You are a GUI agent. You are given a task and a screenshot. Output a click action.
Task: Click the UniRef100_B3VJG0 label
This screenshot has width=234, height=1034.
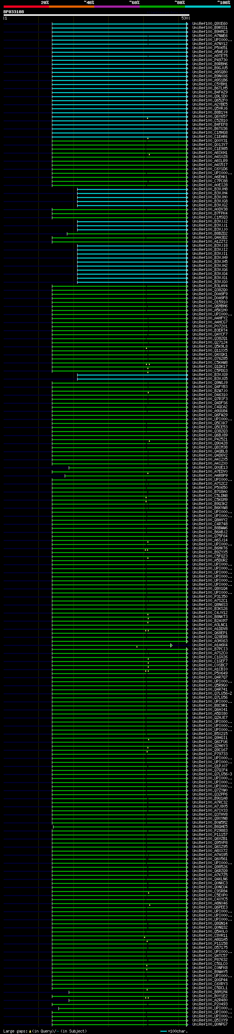[210, 282]
